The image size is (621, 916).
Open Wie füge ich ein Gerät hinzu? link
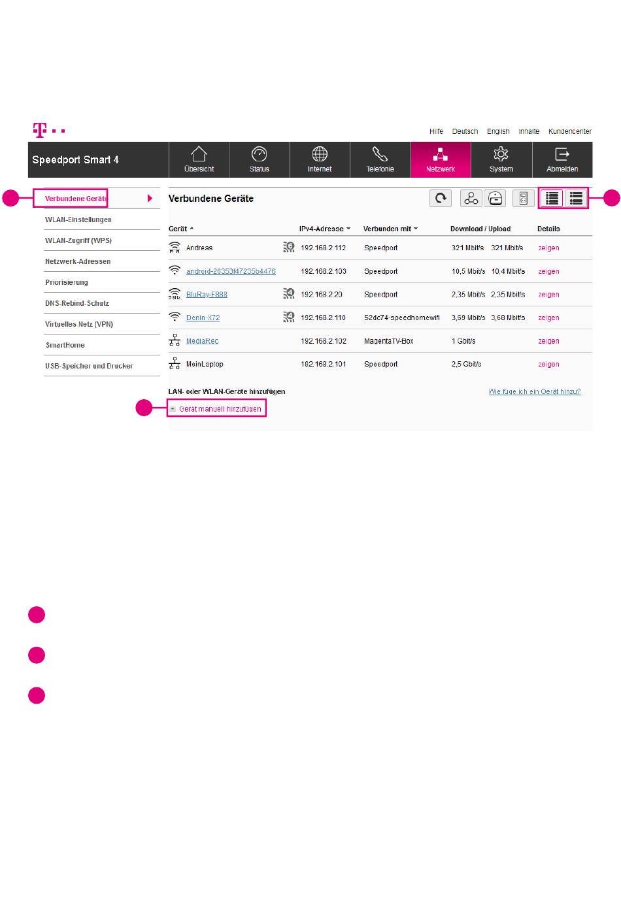535,391
